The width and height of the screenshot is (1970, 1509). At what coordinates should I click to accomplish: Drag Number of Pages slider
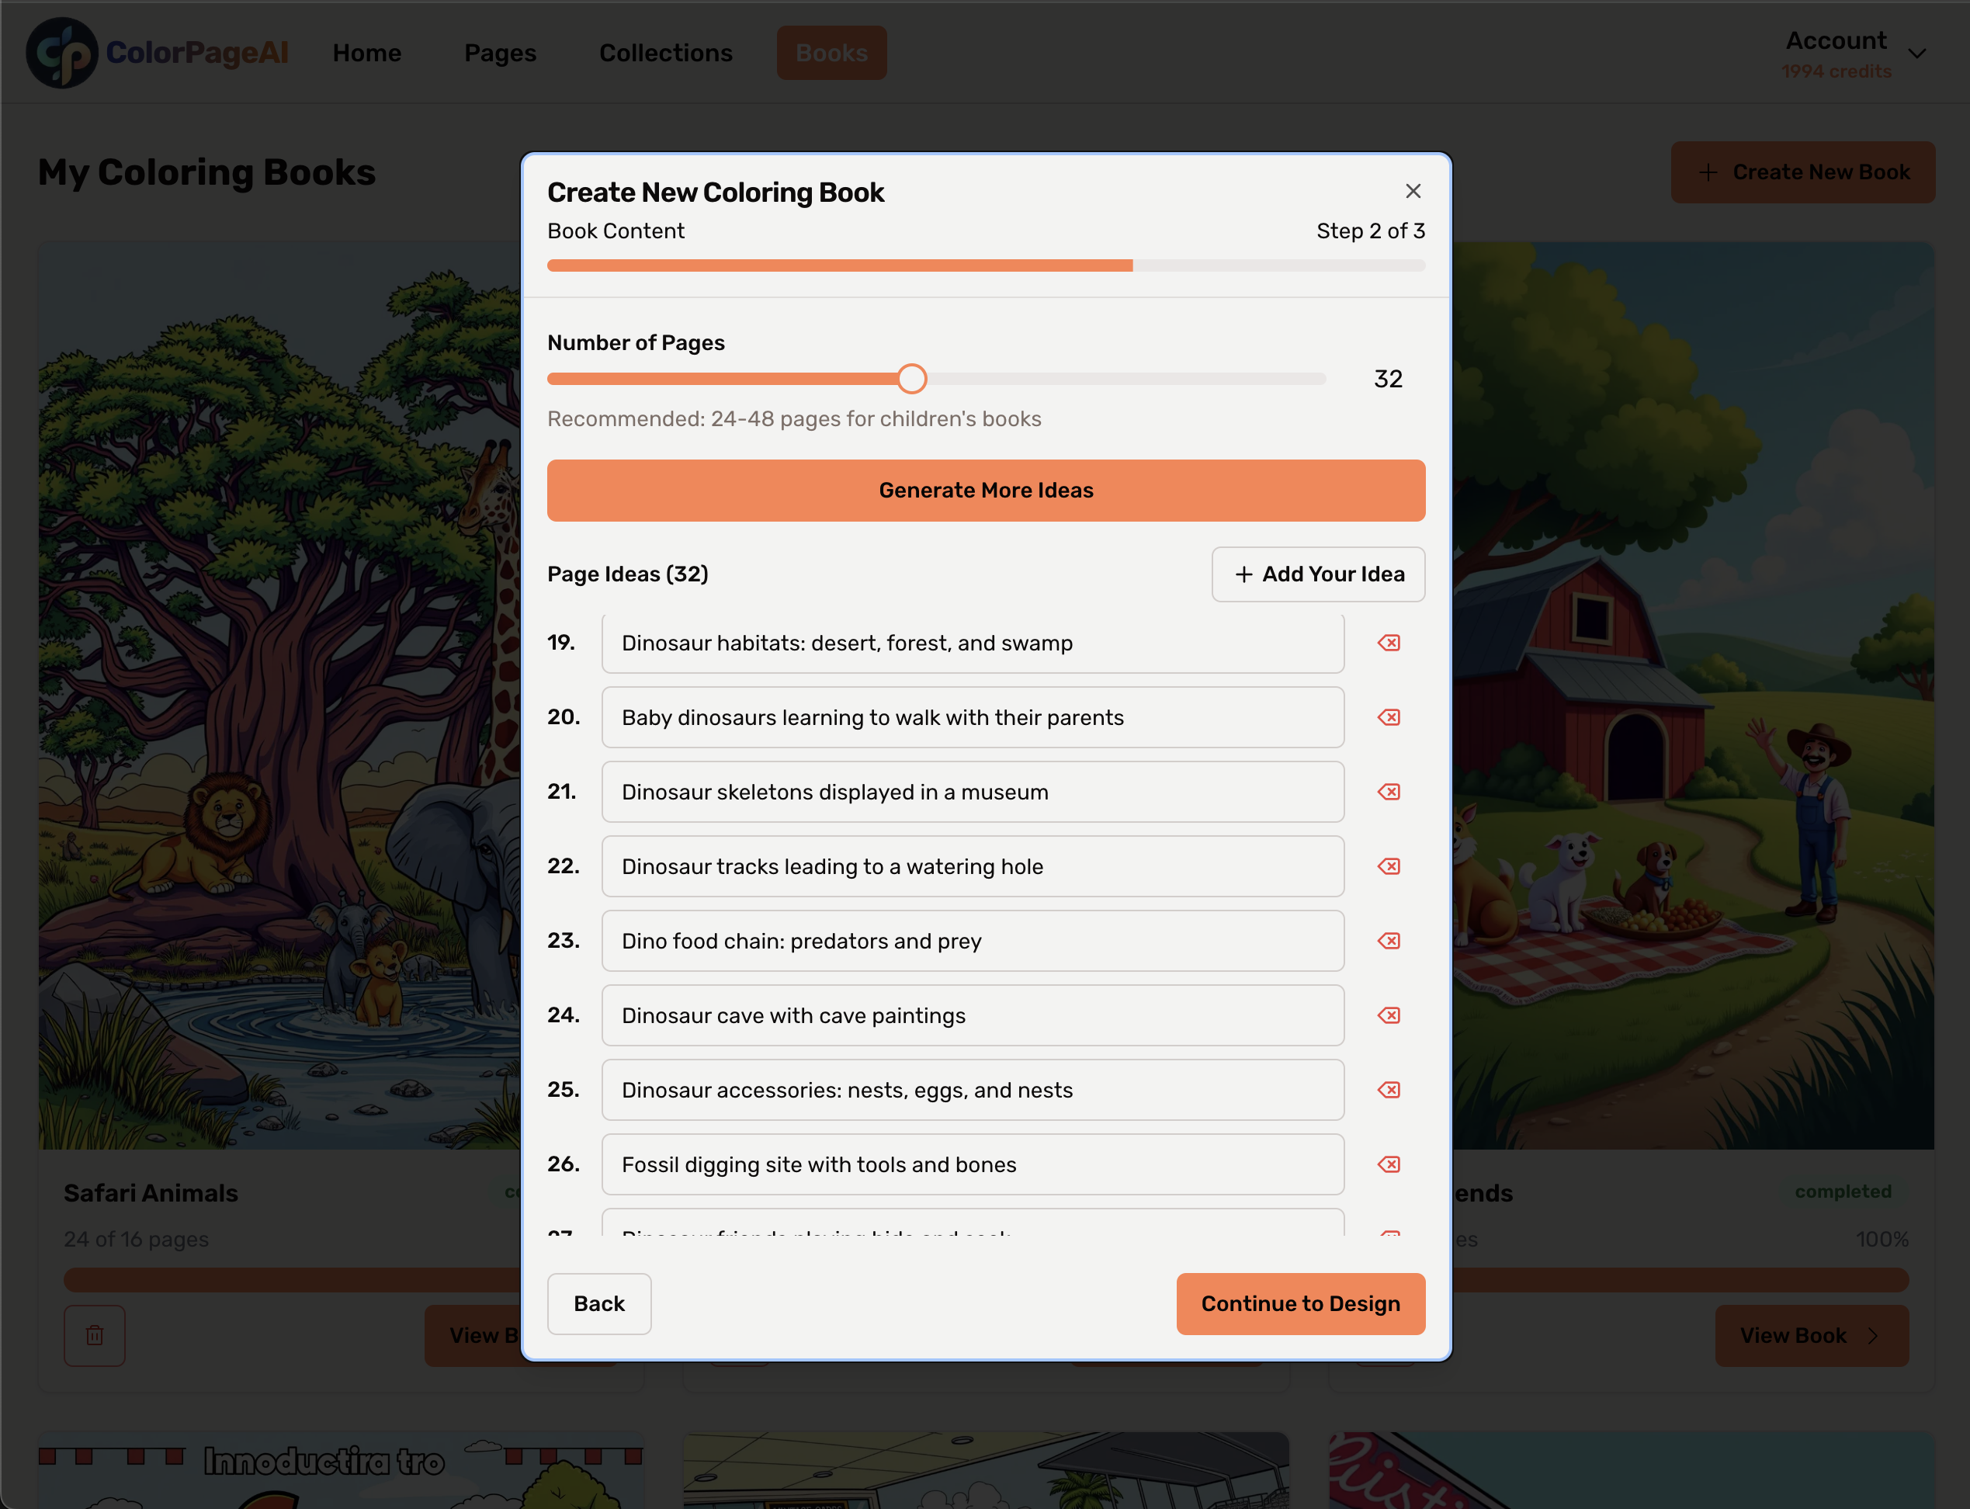[911, 379]
